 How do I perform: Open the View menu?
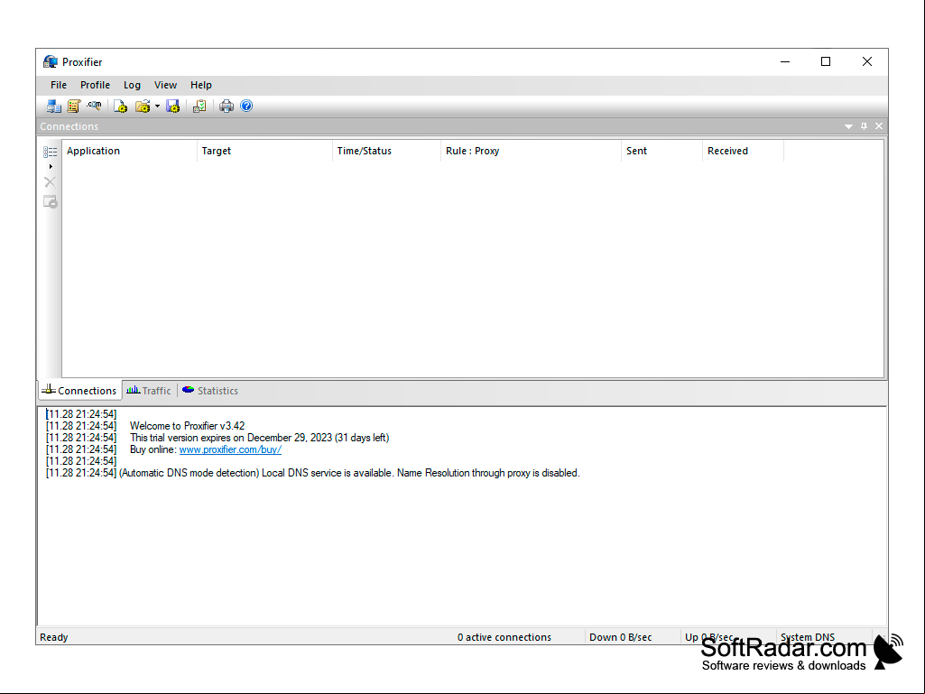point(166,85)
